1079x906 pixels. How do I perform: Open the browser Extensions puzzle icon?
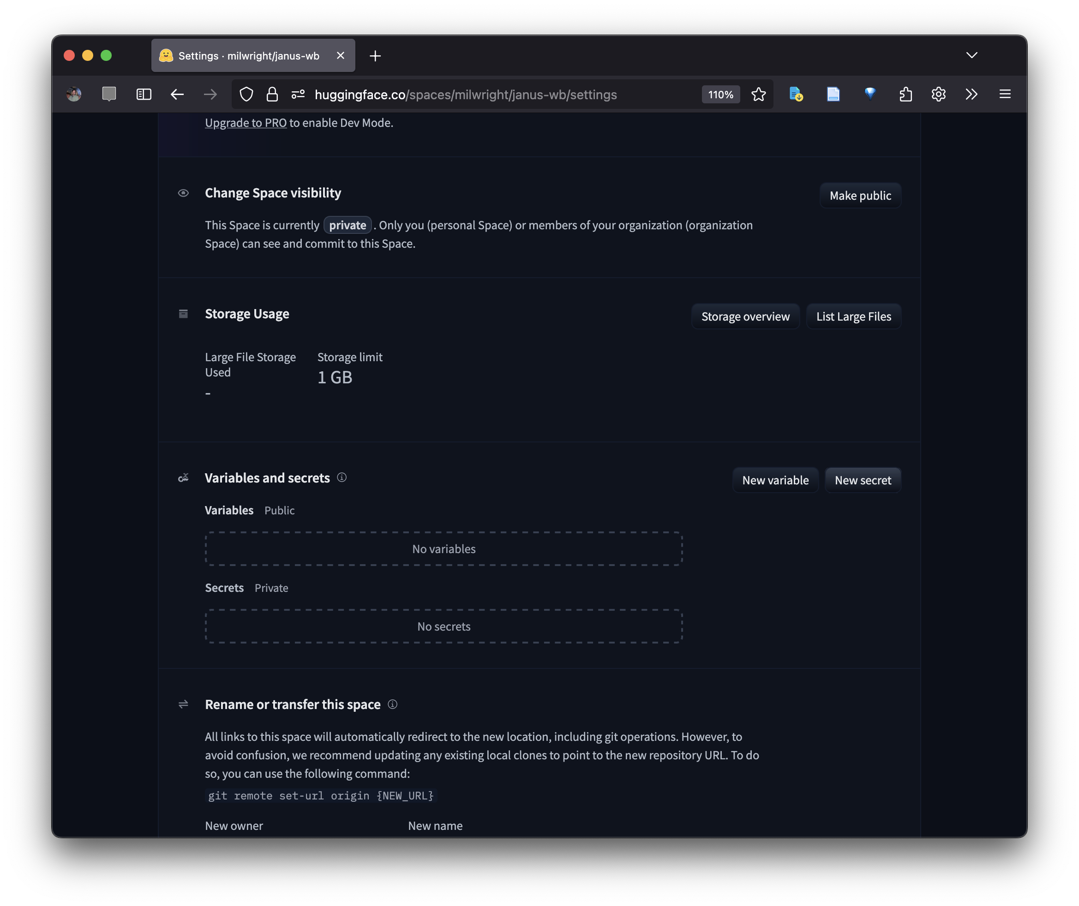coord(906,95)
